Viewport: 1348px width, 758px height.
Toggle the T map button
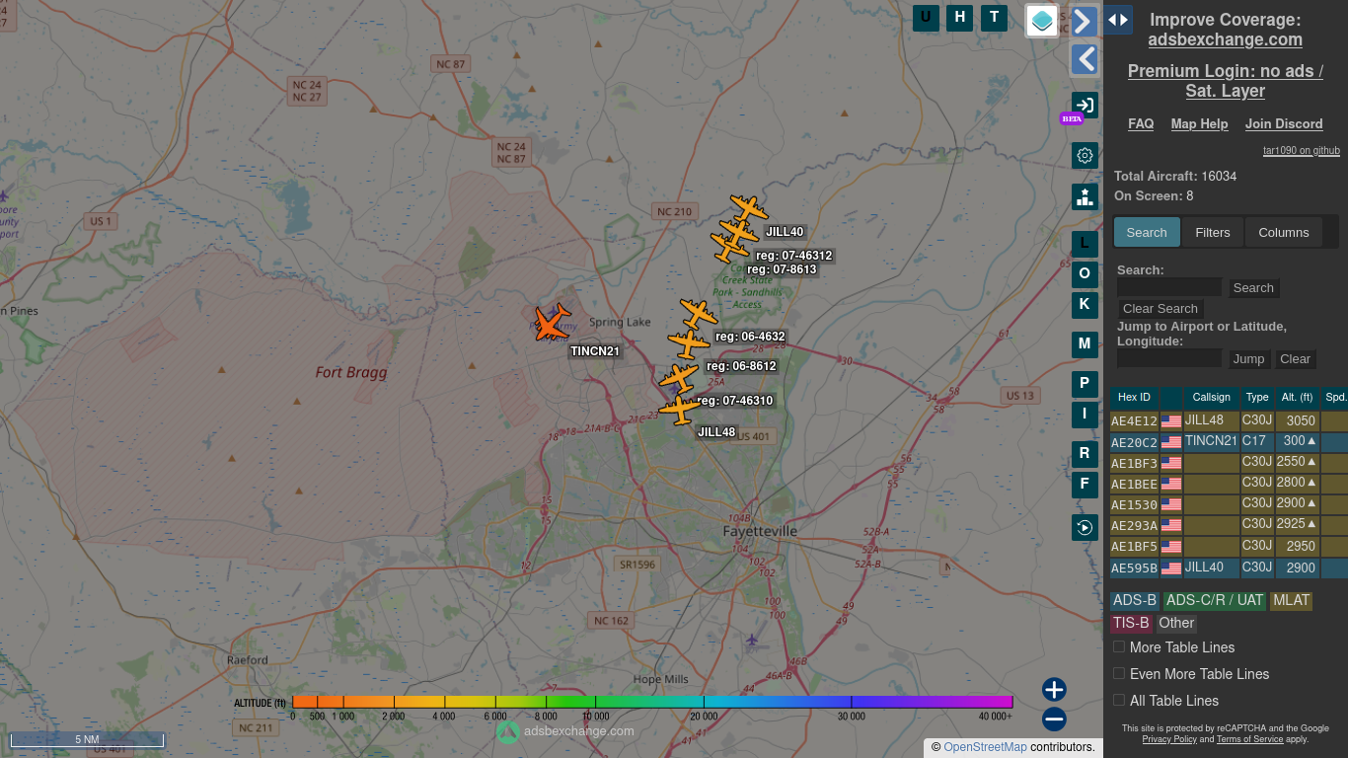click(x=994, y=18)
